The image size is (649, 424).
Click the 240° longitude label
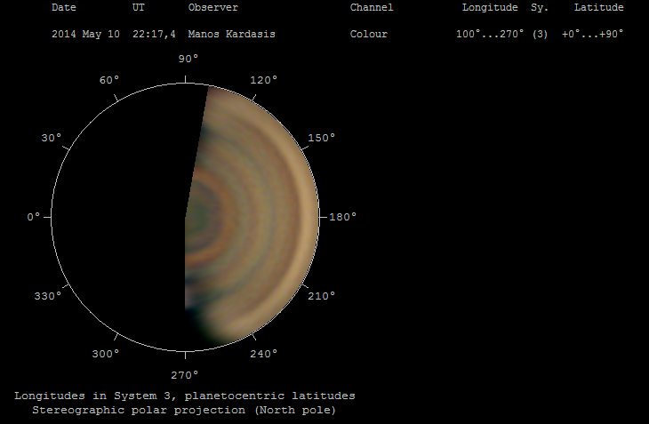point(264,354)
